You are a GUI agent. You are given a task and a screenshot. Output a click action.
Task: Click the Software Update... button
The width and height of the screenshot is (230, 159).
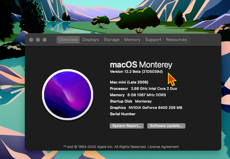pos(166,126)
